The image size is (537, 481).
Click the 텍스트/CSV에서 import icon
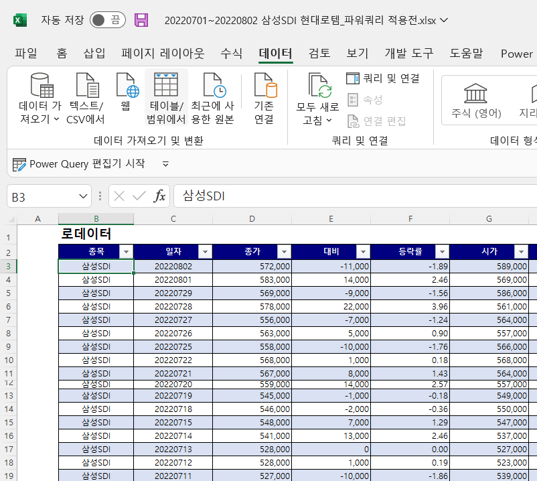point(87,85)
